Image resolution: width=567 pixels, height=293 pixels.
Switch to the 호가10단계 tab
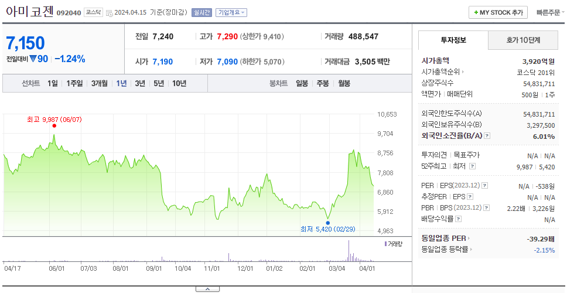[x=523, y=40]
